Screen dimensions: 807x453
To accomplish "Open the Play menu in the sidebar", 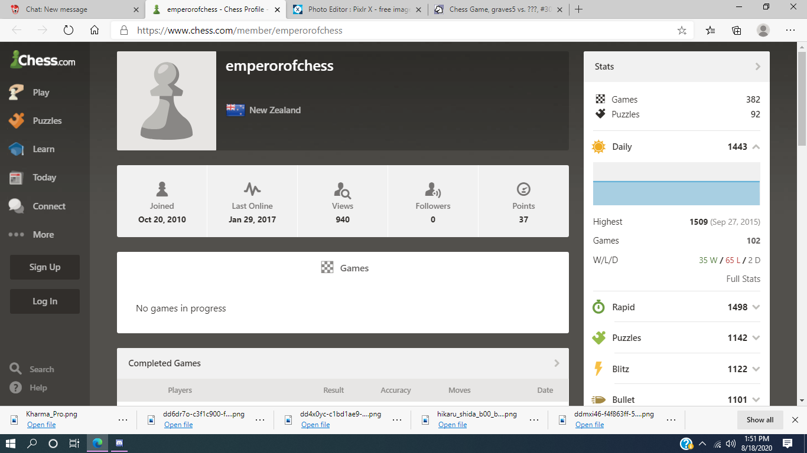I will [30, 92].
